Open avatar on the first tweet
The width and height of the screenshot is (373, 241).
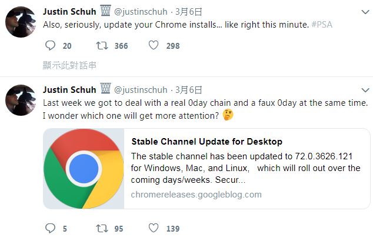(21, 22)
